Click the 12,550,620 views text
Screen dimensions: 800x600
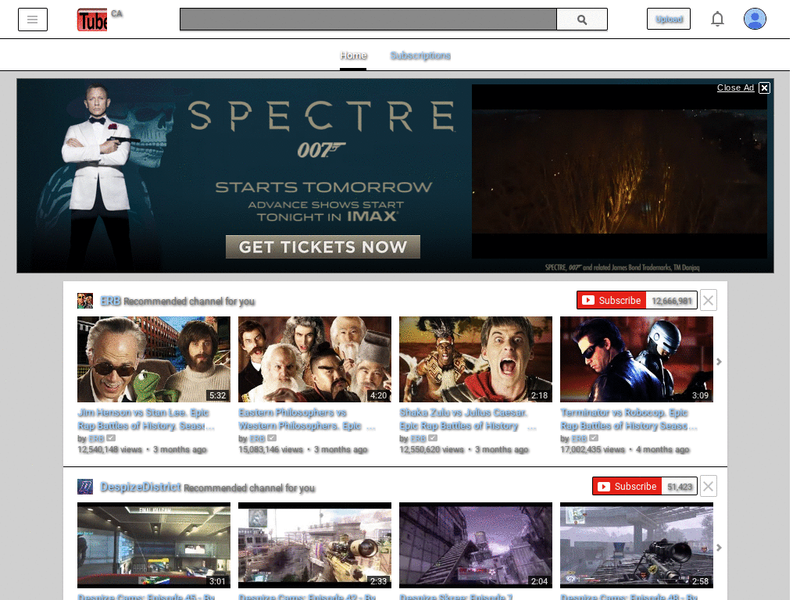tap(431, 449)
